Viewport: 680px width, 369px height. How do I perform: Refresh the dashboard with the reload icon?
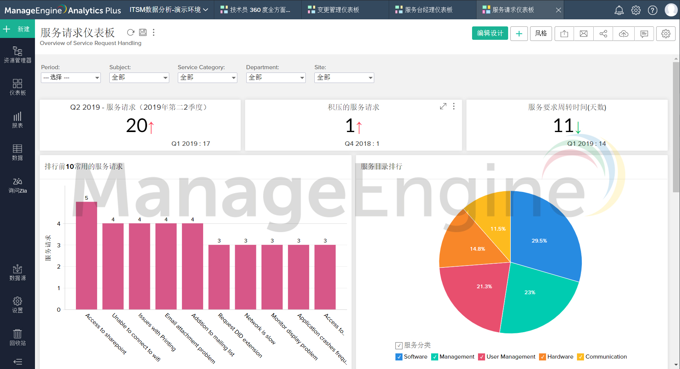point(131,32)
